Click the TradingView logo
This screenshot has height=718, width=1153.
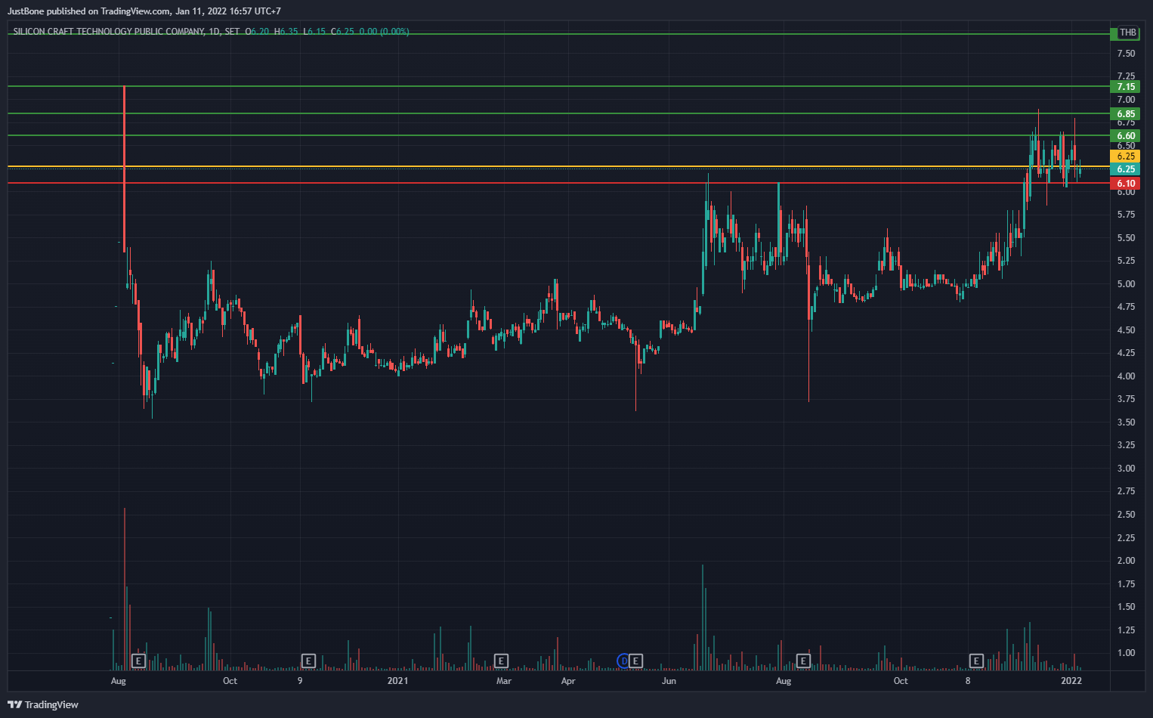(43, 704)
